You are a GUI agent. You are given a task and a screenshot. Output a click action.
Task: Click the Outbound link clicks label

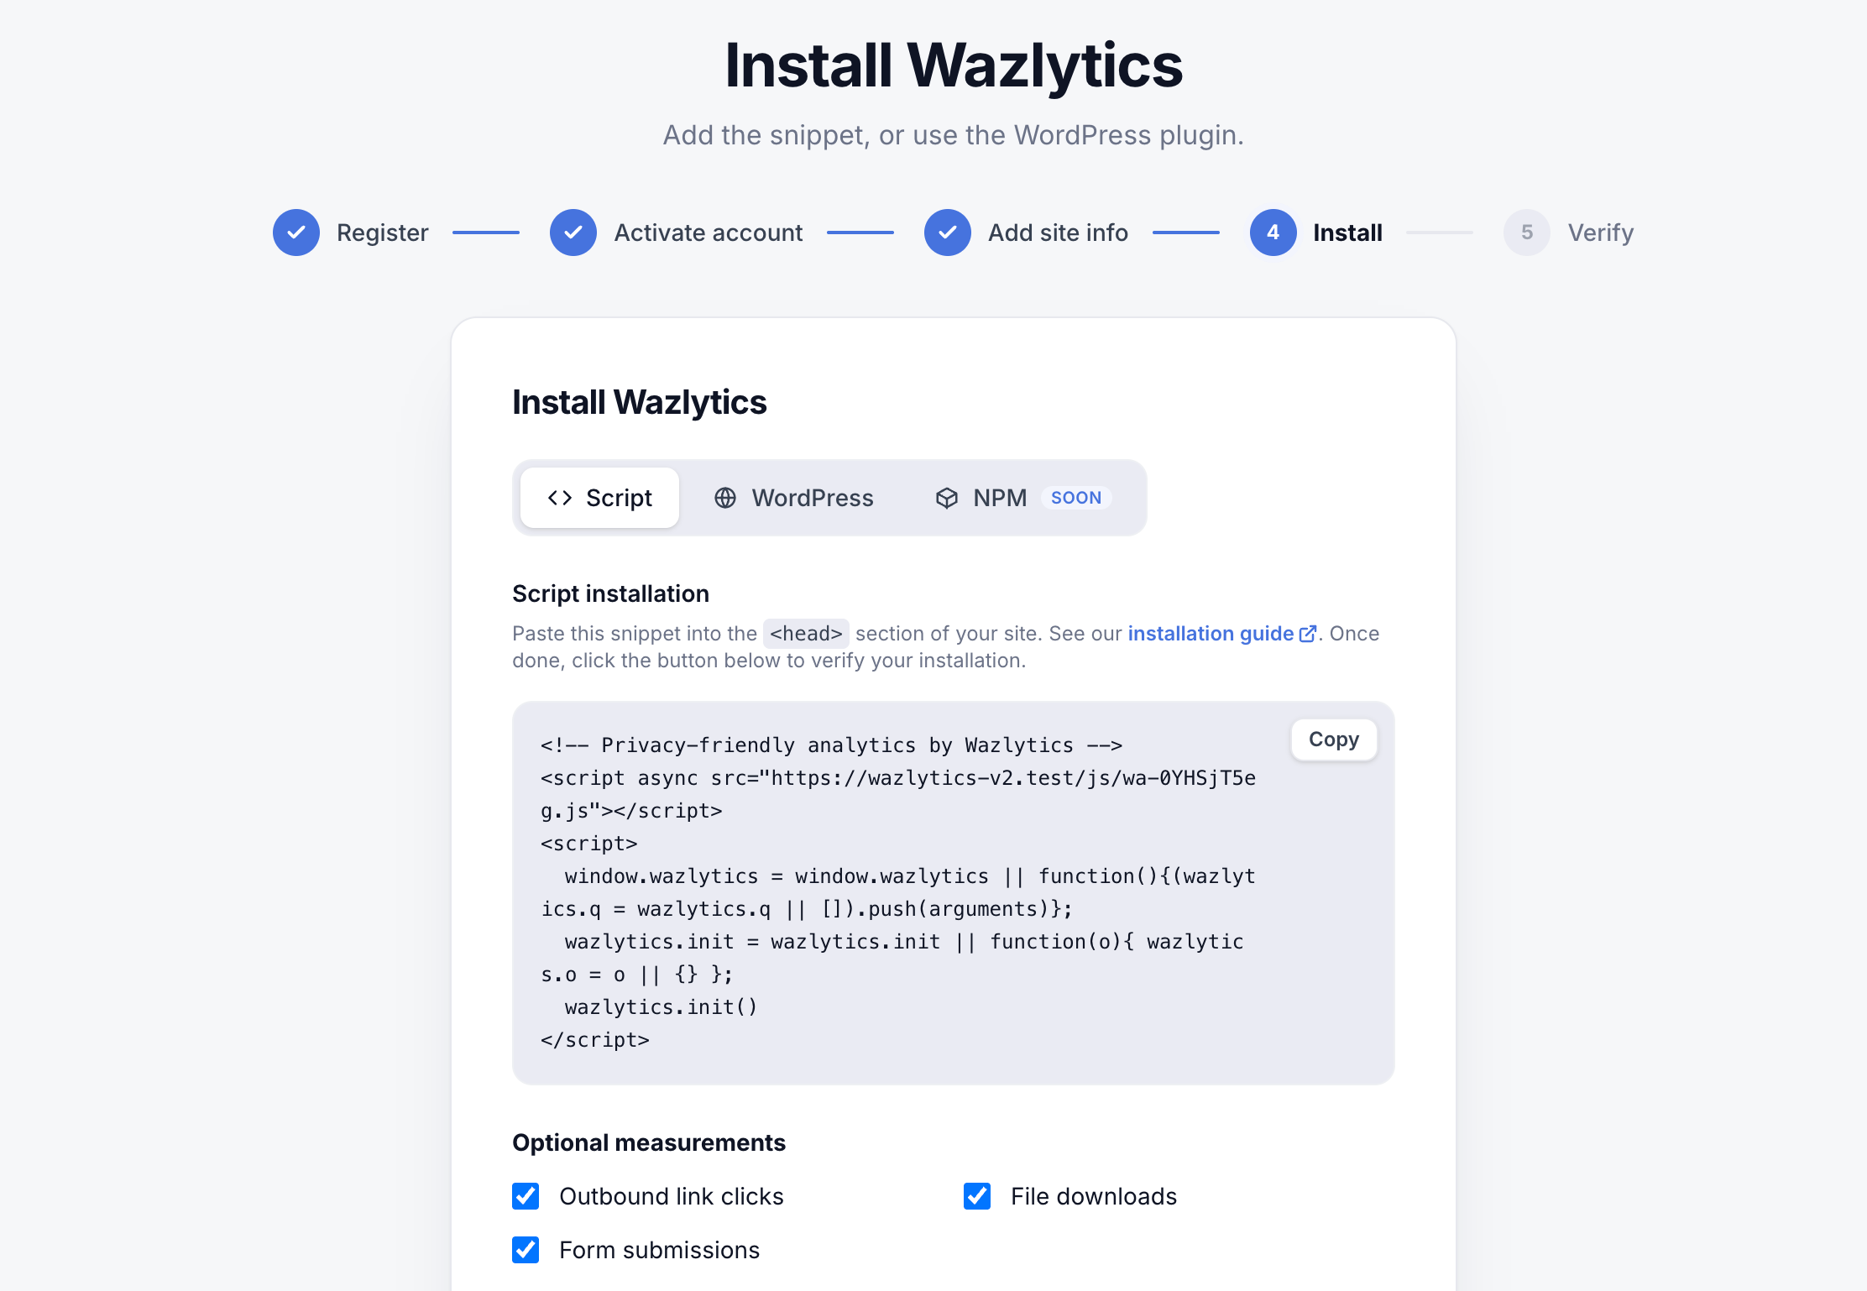coord(672,1196)
